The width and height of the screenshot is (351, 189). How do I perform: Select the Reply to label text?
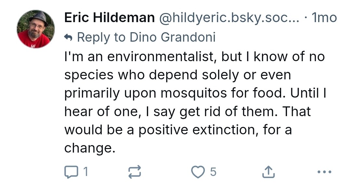(101, 37)
